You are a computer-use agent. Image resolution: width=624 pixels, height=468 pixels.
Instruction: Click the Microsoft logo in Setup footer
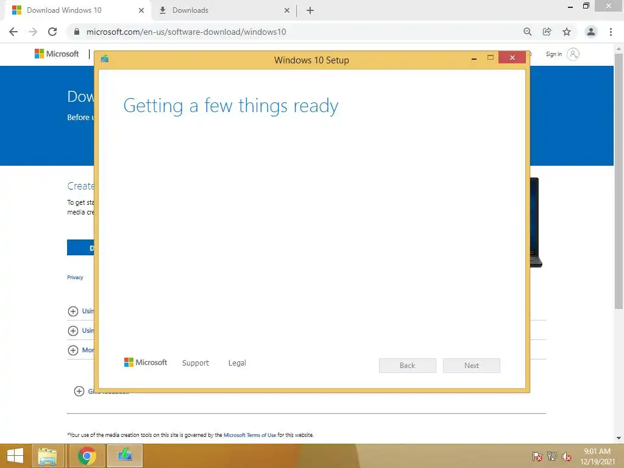146,362
